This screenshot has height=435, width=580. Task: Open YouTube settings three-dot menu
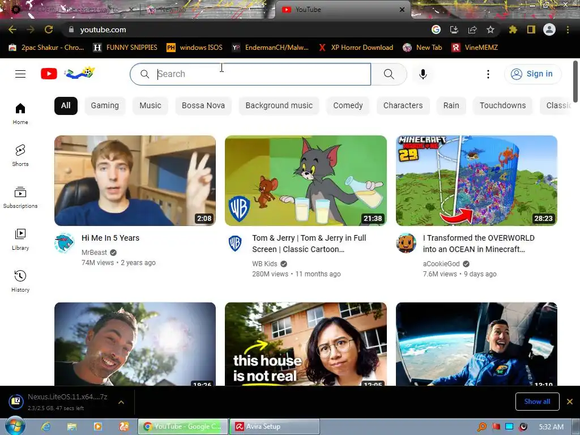[488, 74]
